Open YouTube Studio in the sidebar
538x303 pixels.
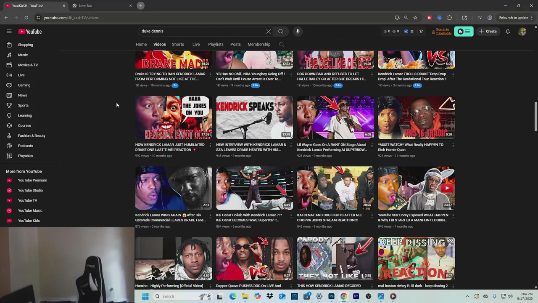[x=29, y=190]
